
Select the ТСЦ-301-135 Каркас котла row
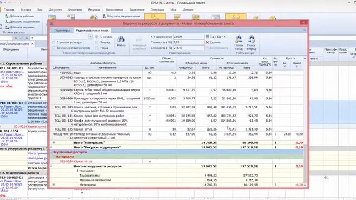pos(176,129)
